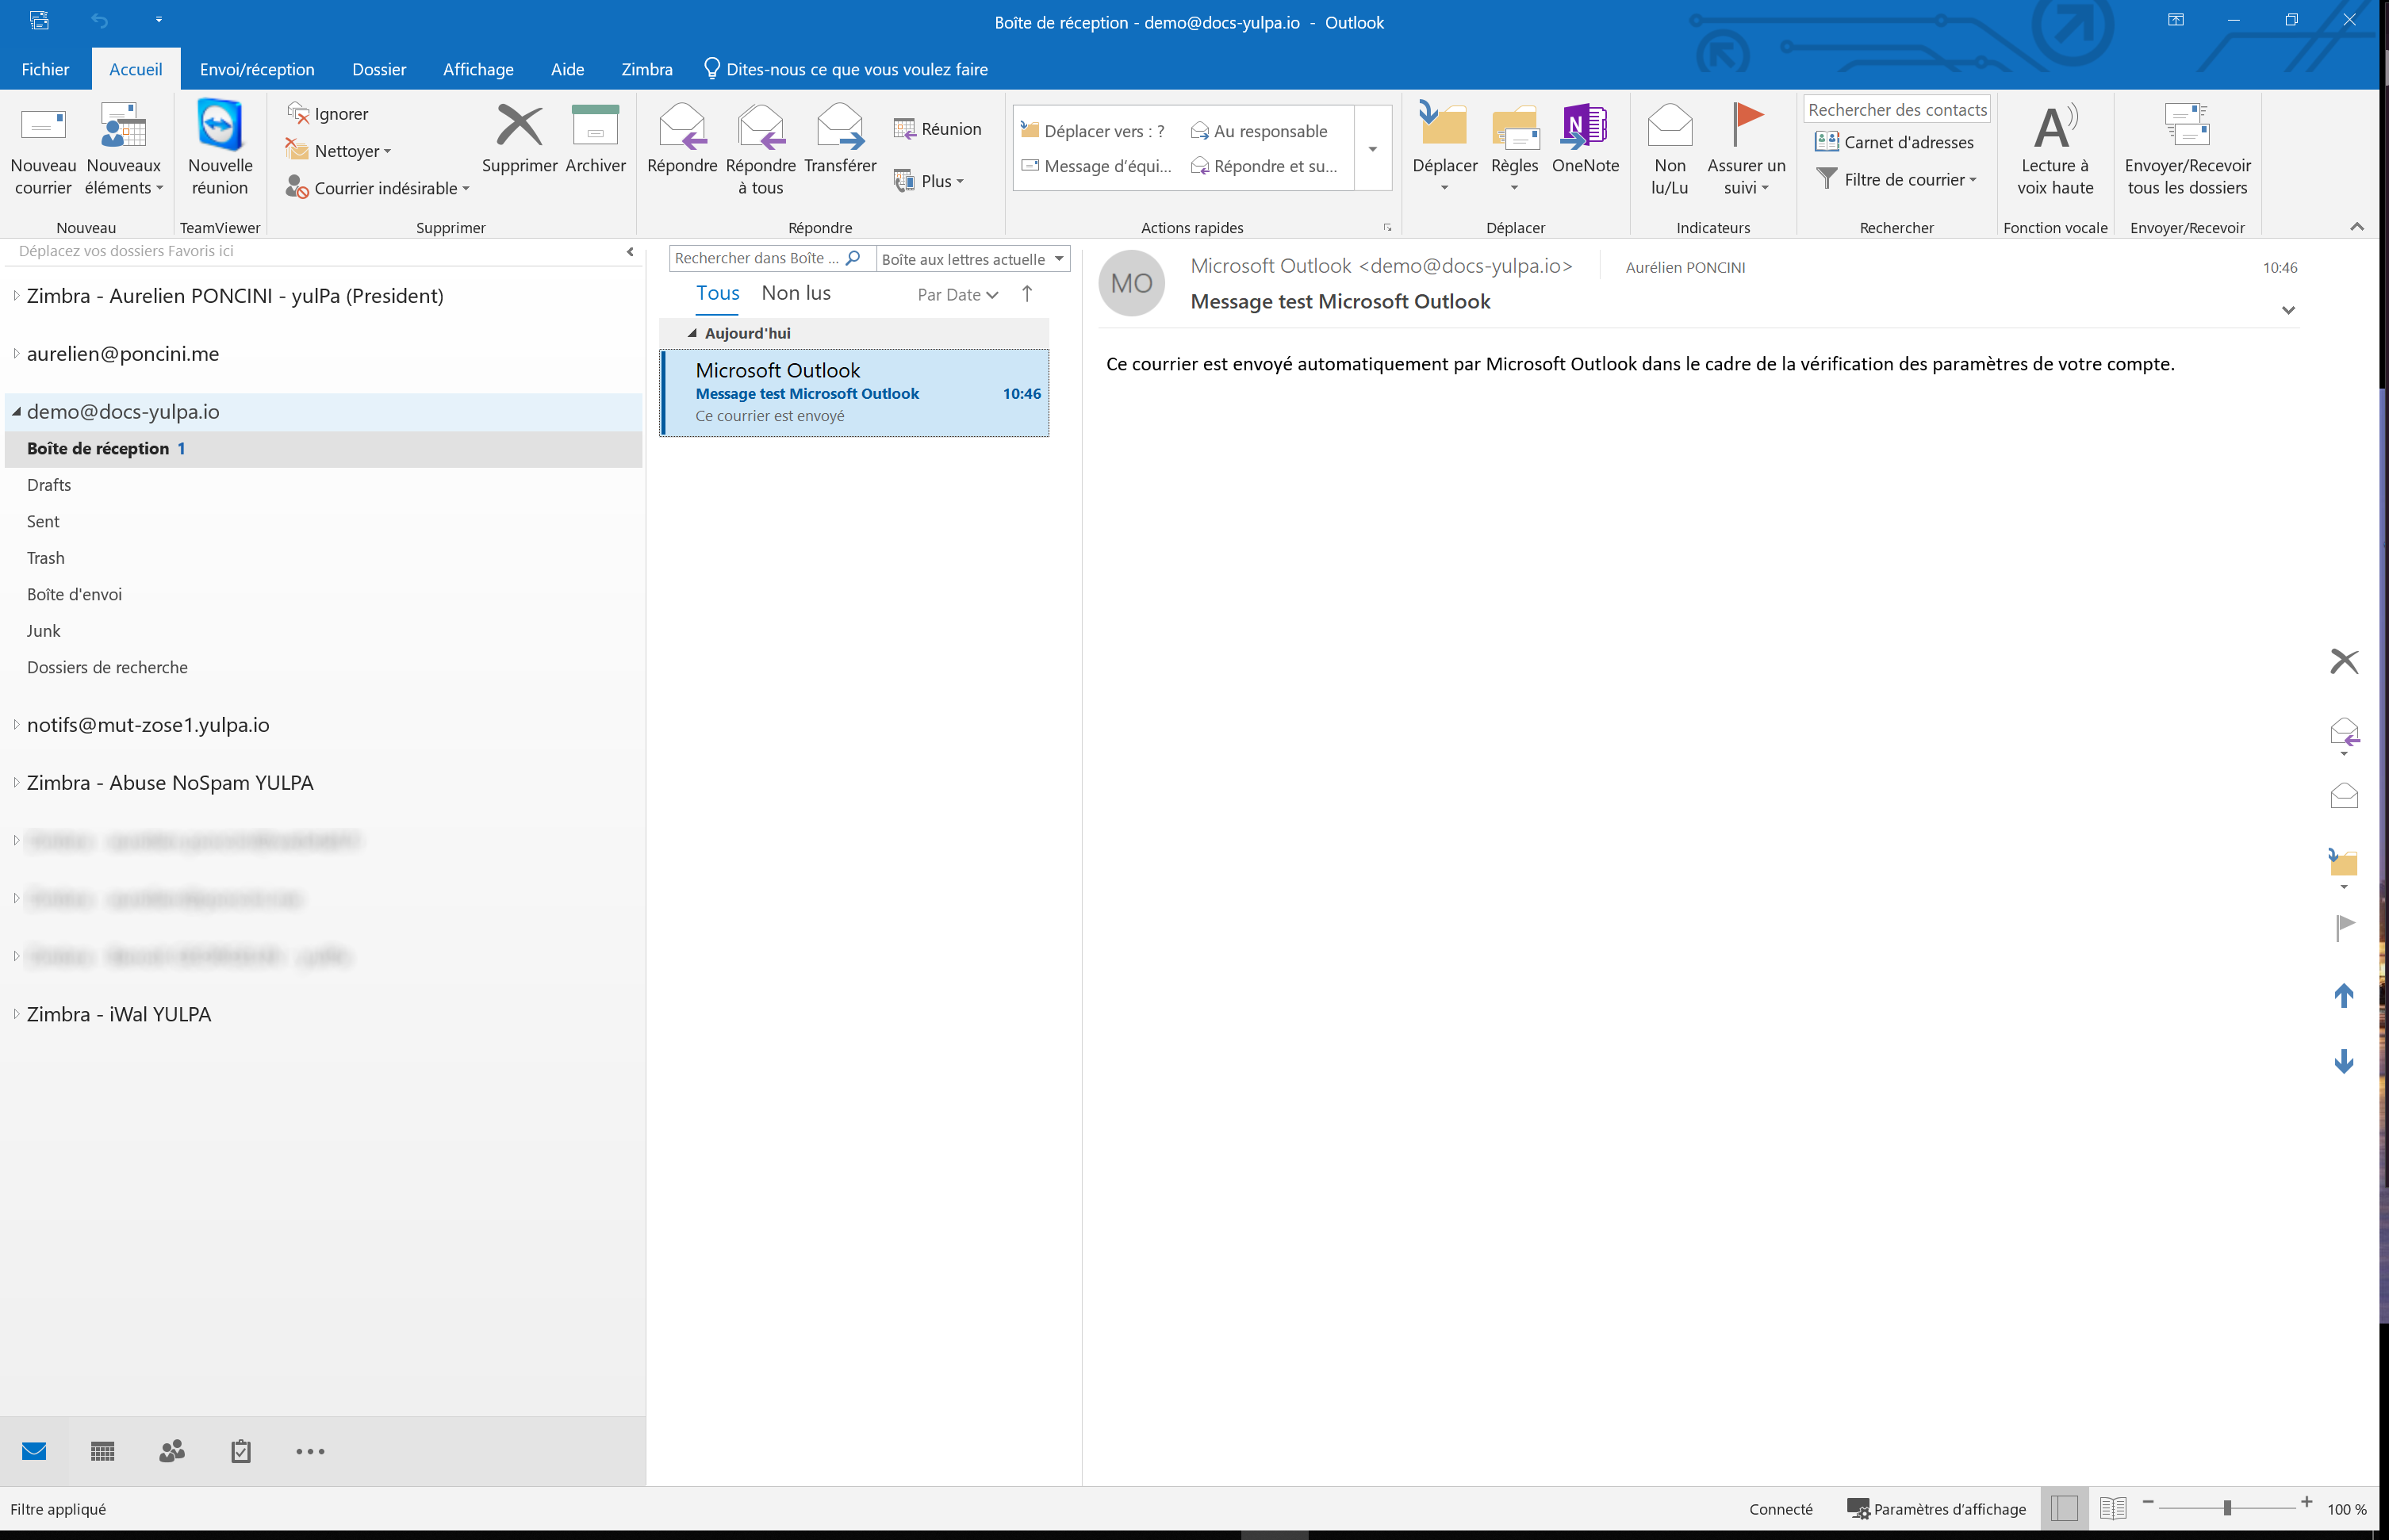
Task: Expand the message header details chevron
Action: 2287,310
